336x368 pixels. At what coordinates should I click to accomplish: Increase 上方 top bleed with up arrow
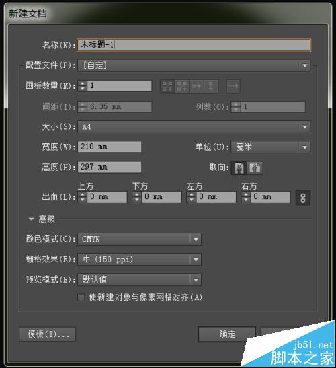click(x=82, y=194)
